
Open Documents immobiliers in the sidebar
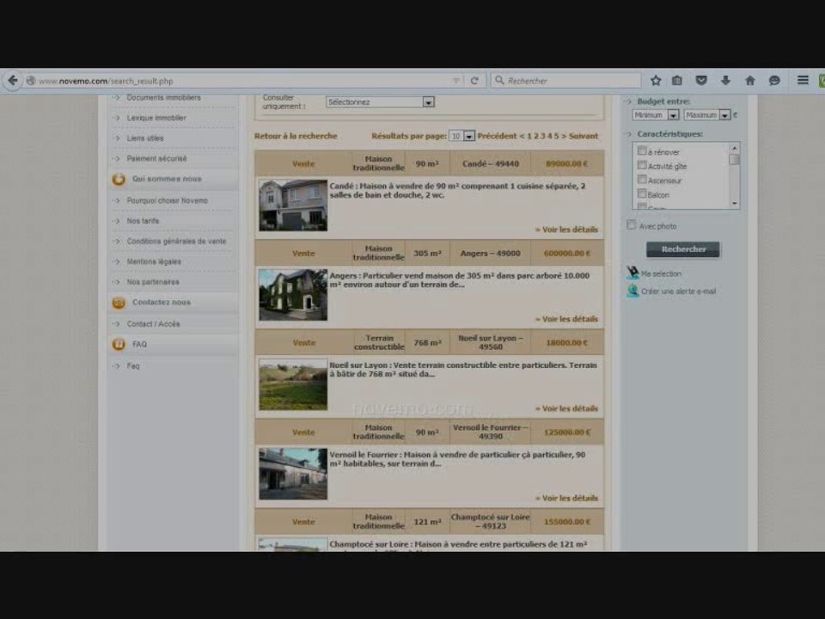tap(163, 98)
